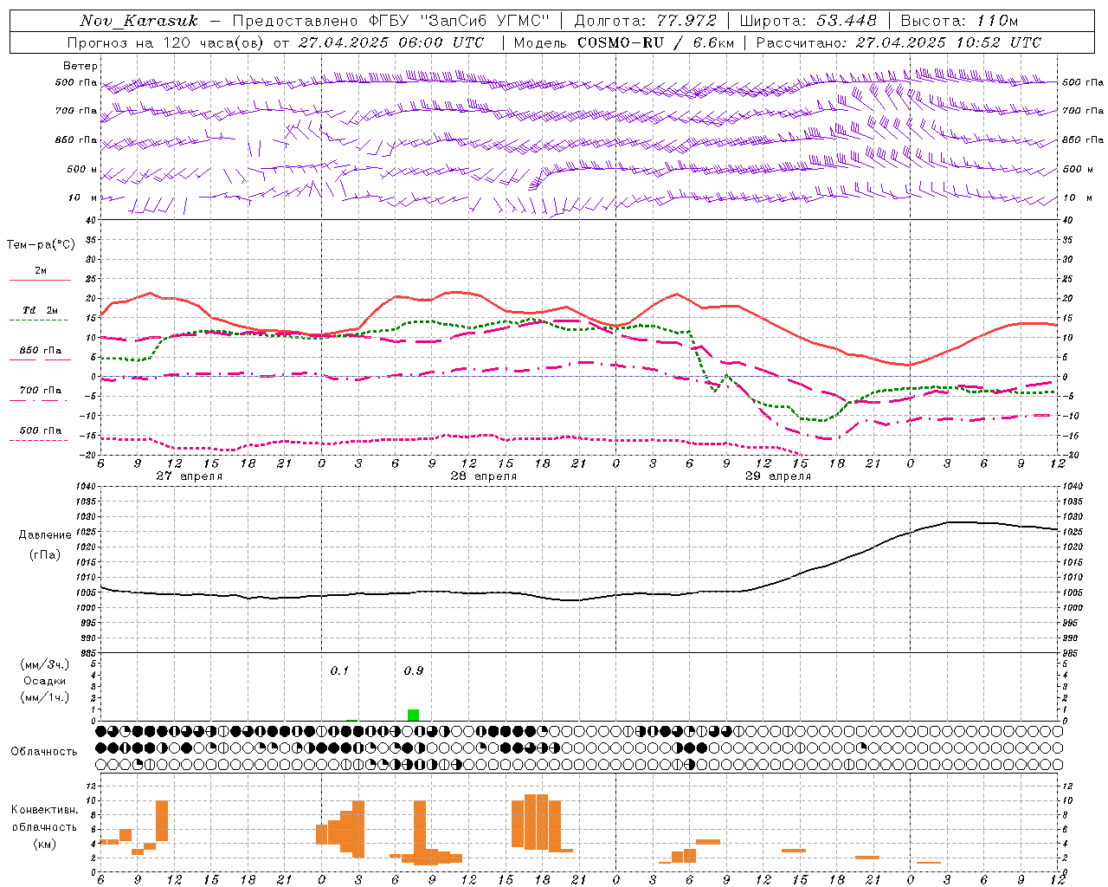Click the 28 апреля date label

(483, 476)
